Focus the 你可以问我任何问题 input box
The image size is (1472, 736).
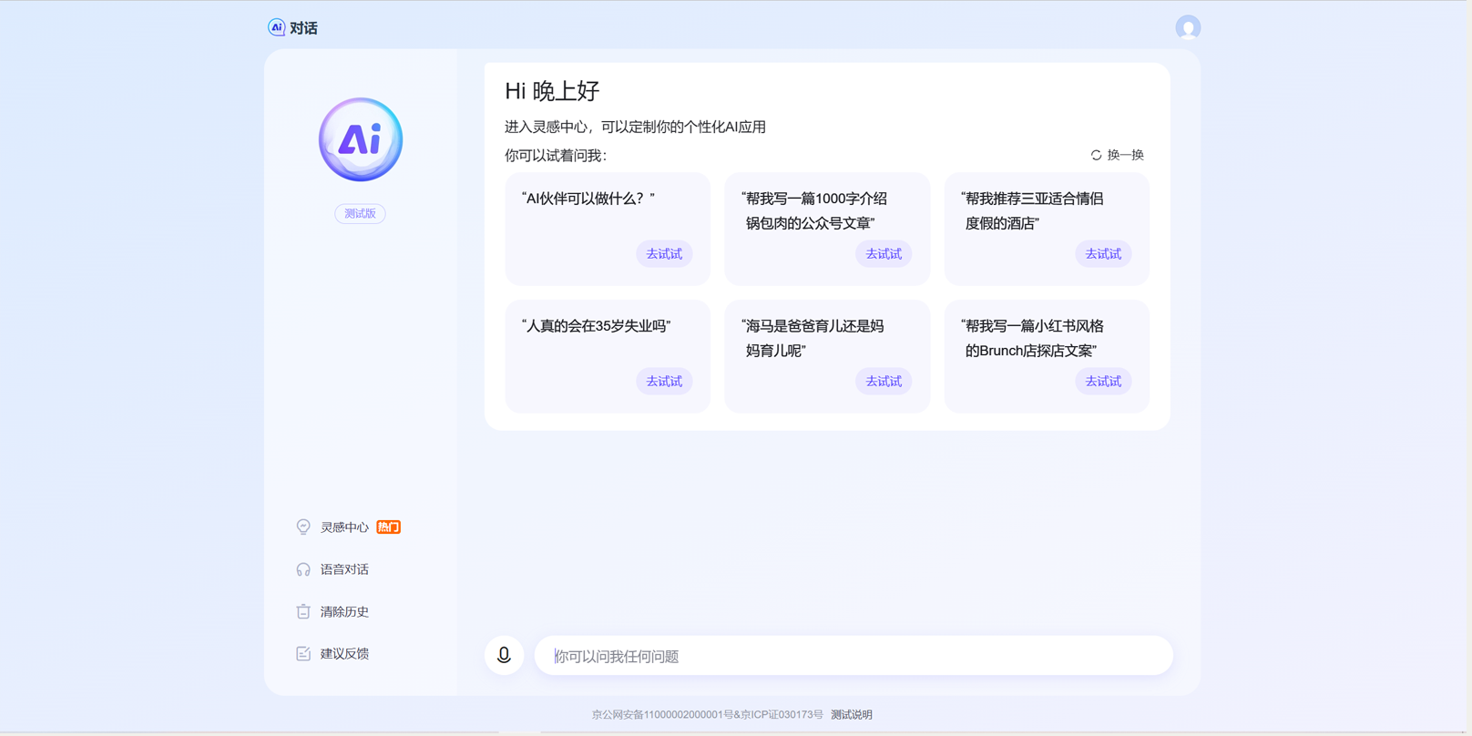pos(853,656)
